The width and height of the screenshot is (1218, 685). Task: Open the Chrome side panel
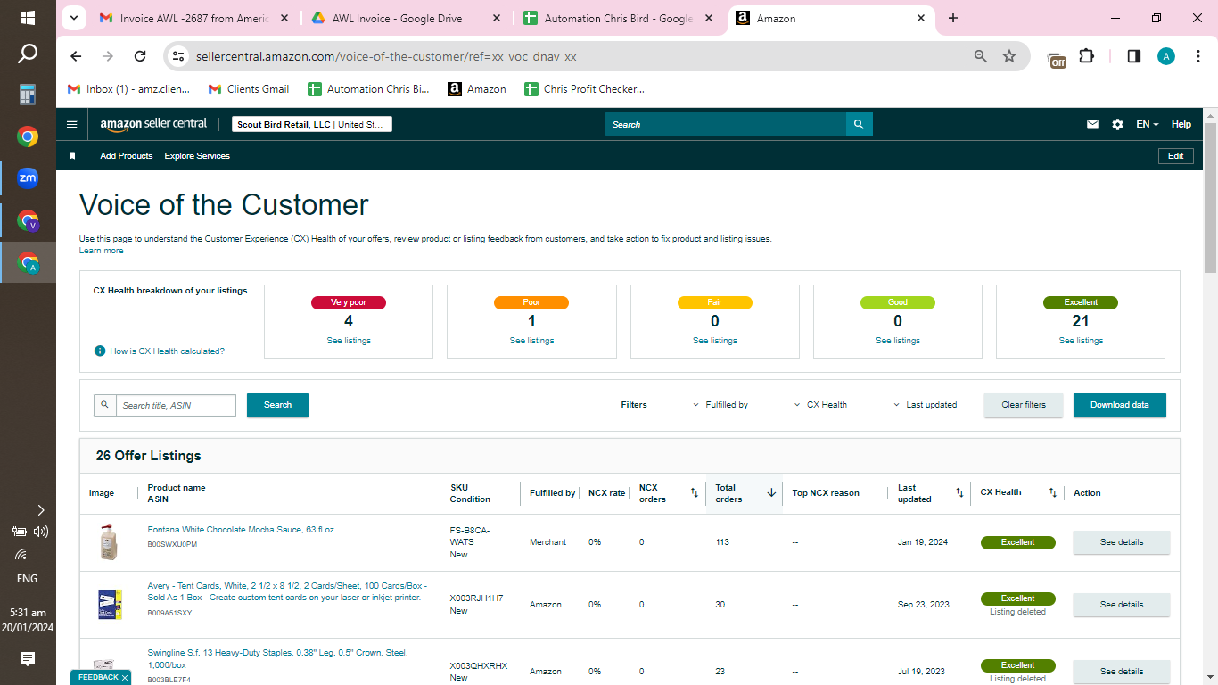tap(1134, 56)
